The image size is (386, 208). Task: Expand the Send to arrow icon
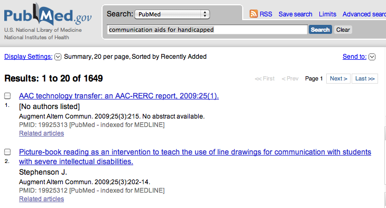(x=372, y=57)
